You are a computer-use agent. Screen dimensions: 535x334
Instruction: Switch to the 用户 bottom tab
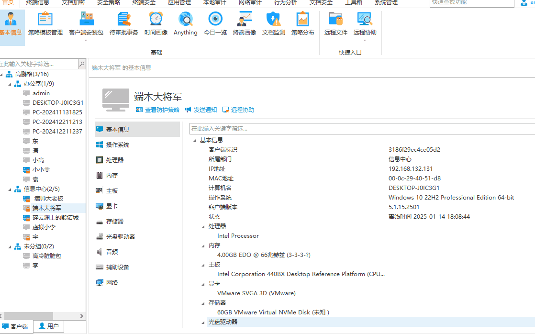click(49, 326)
